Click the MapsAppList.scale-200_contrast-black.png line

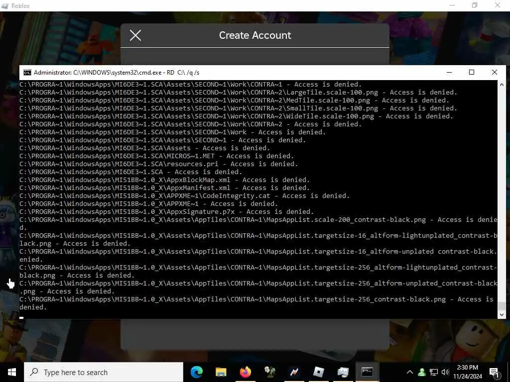(258, 223)
